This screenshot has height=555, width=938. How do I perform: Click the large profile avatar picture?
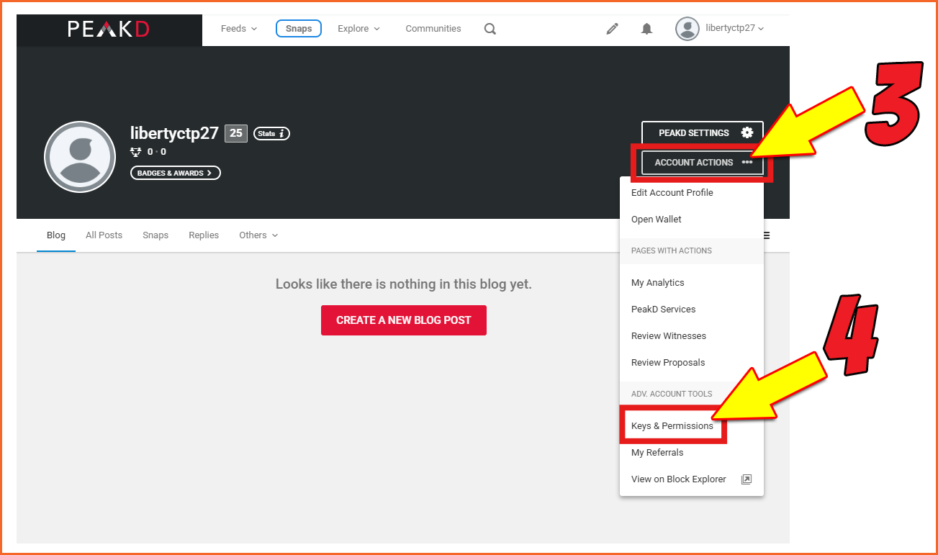point(80,156)
